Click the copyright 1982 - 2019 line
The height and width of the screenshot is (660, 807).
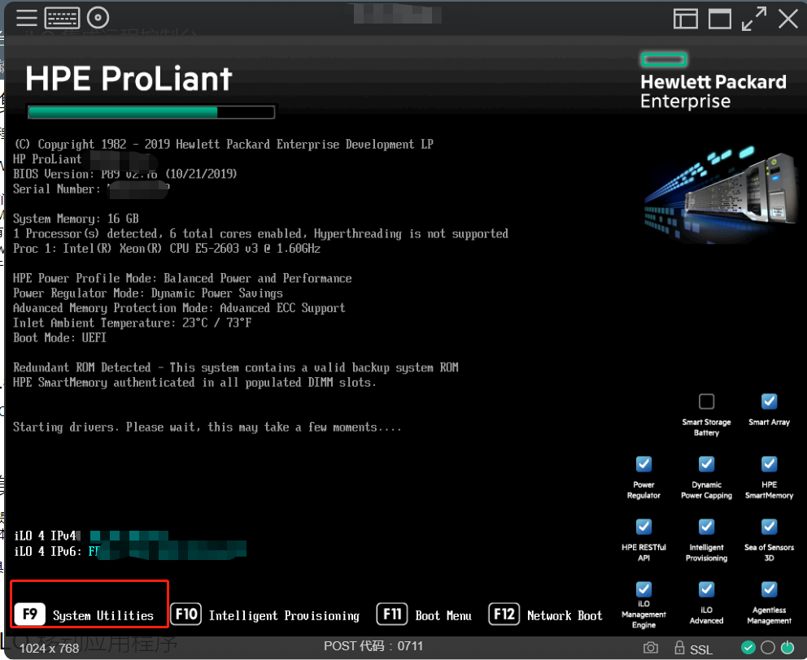(x=224, y=145)
